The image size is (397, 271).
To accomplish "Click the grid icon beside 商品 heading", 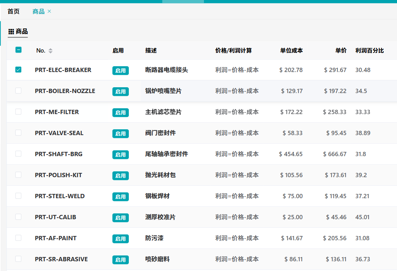I will click(x=11, y=32).
